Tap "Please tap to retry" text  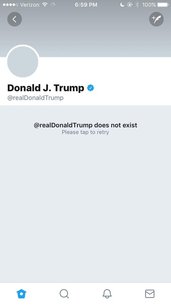[85, 132]
